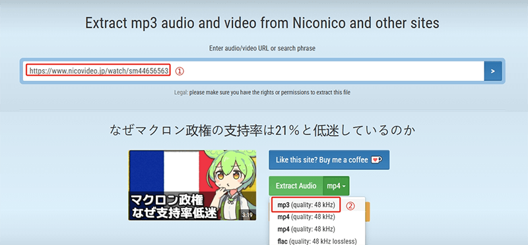
Task: Click the page heading Extract mp3 audio and video
Action: click(262, 23)
